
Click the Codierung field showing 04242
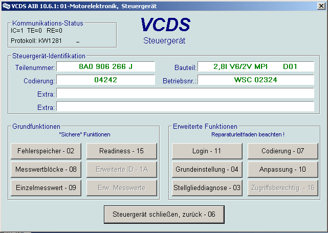click(x=105, y=80)
